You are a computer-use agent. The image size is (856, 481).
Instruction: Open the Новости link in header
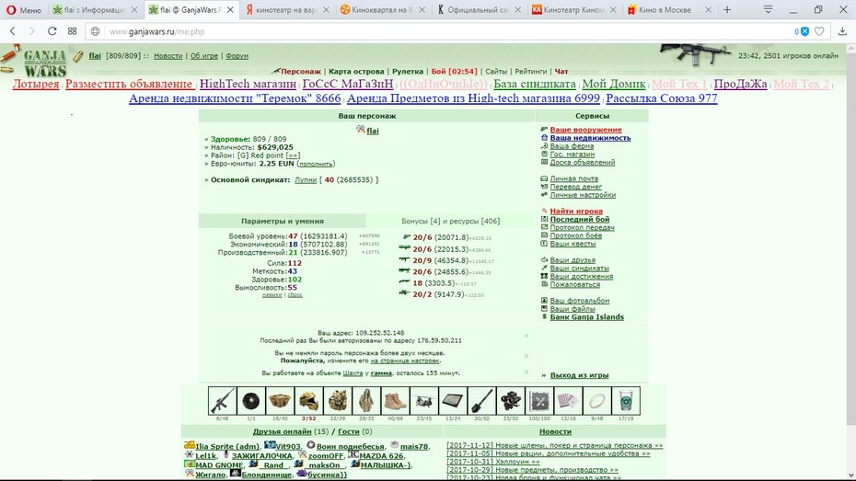click(x=168, y=55)
